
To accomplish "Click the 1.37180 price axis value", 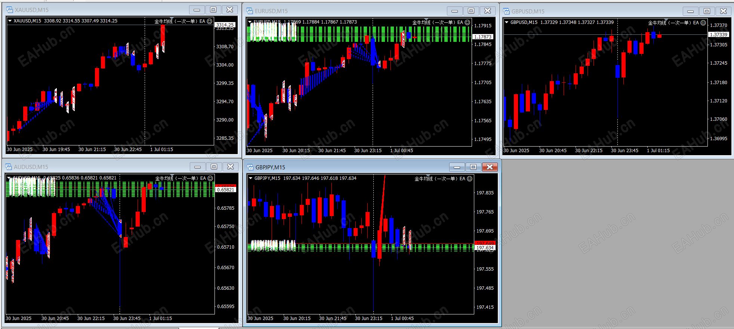I will [x=719, y=82].
